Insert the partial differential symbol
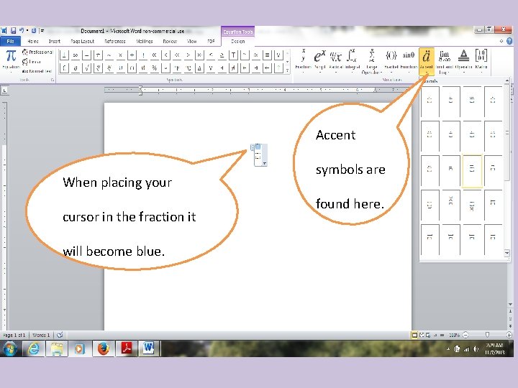Viewport: 518px width, 388px height. [x=76, y=68]
